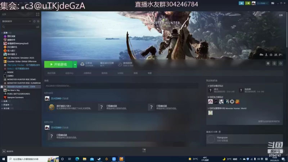Screen dimensions: 288x162
Task: Click the game info icon
Action: [x=274, y=63]
